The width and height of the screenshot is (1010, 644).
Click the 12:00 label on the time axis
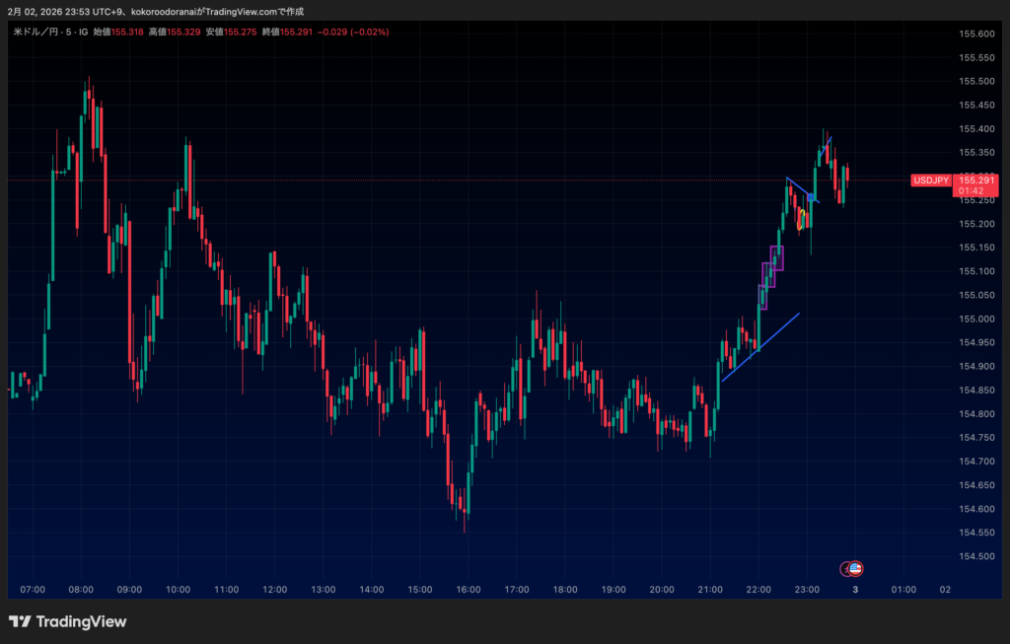pos(275,590)
